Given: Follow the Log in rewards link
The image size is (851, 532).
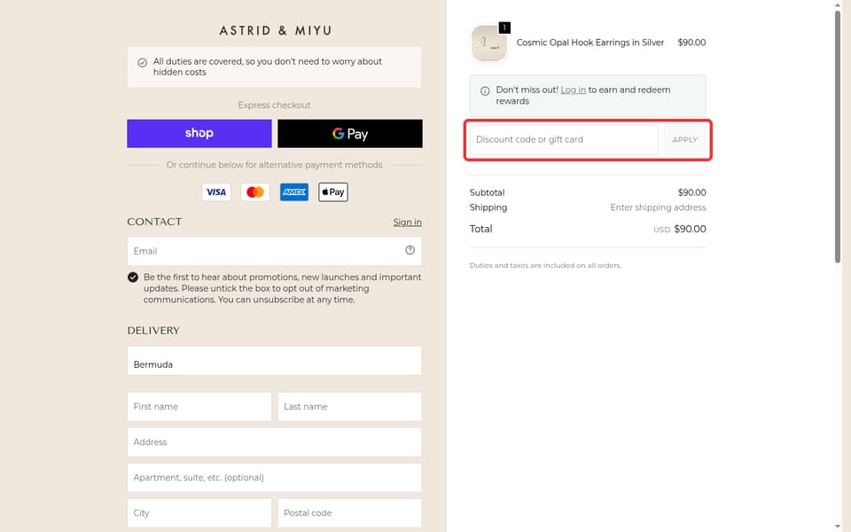Looking at the screenshot, I should point(574,90).
